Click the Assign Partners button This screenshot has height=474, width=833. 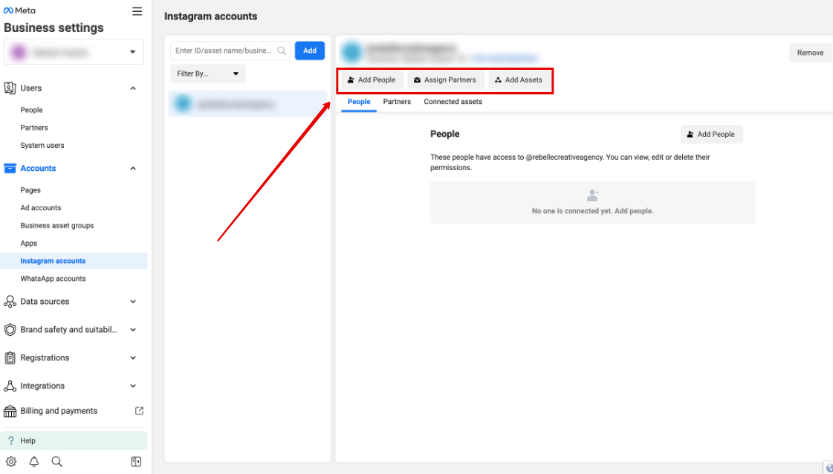point(445,79)
